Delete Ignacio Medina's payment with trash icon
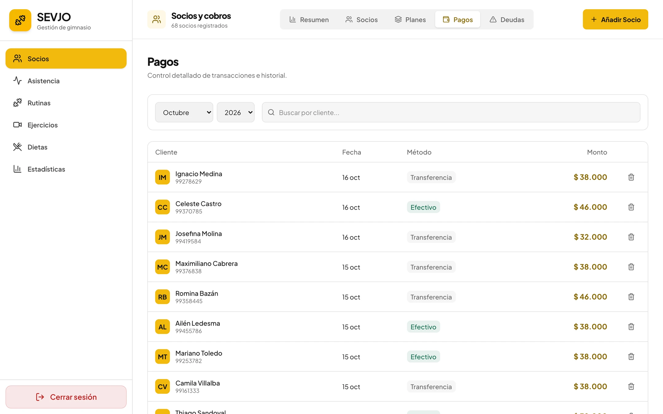The width and height of the screenshot is (663, 414). 631,177
